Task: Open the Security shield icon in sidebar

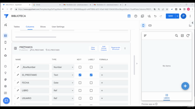Action: tap(5, 80)
